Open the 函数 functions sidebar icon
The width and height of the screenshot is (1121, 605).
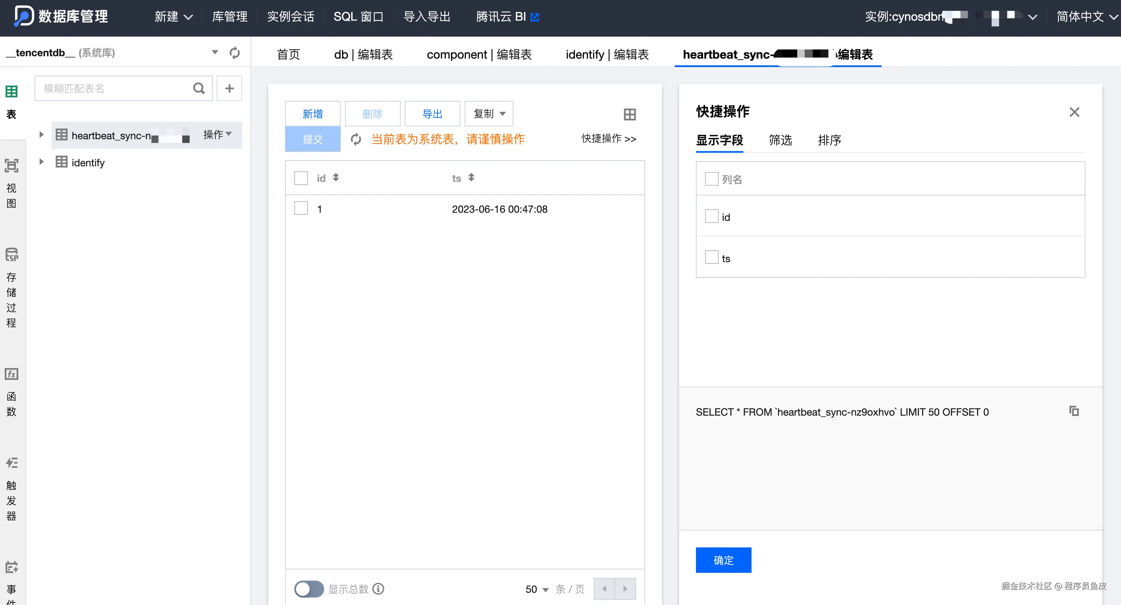(x=11, y=374)
